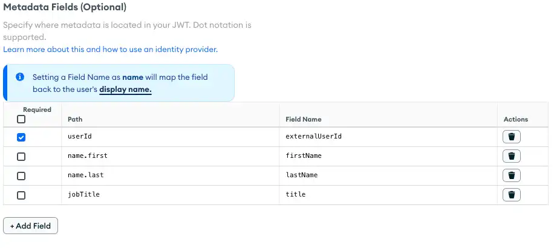
Task: Follow the display name link
Action: 125,89
